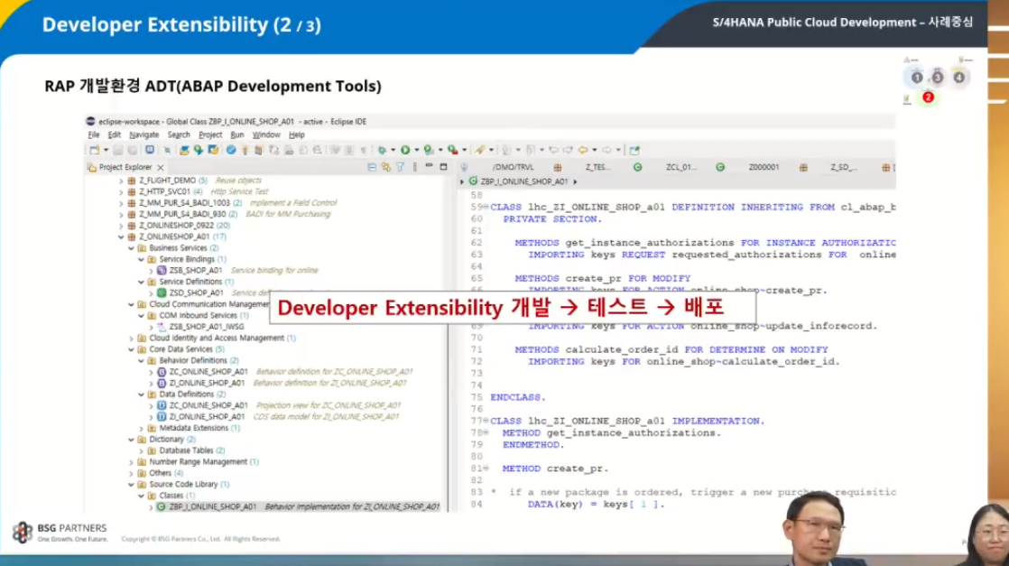The height and width of the screenshot is (566, 1009).
Task: Select the Classes folder
Action: (x=171, y=496)
